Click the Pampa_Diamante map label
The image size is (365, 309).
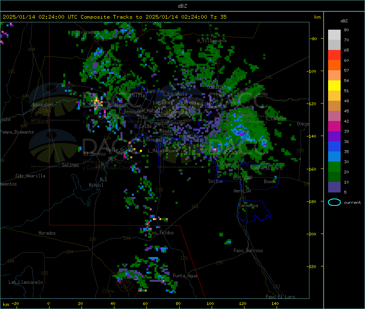[17, 132]
